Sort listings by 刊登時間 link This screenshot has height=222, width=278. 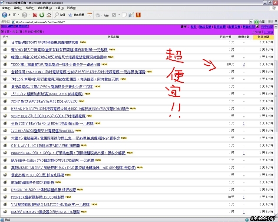pyautogui.click(x=267, y=27)
